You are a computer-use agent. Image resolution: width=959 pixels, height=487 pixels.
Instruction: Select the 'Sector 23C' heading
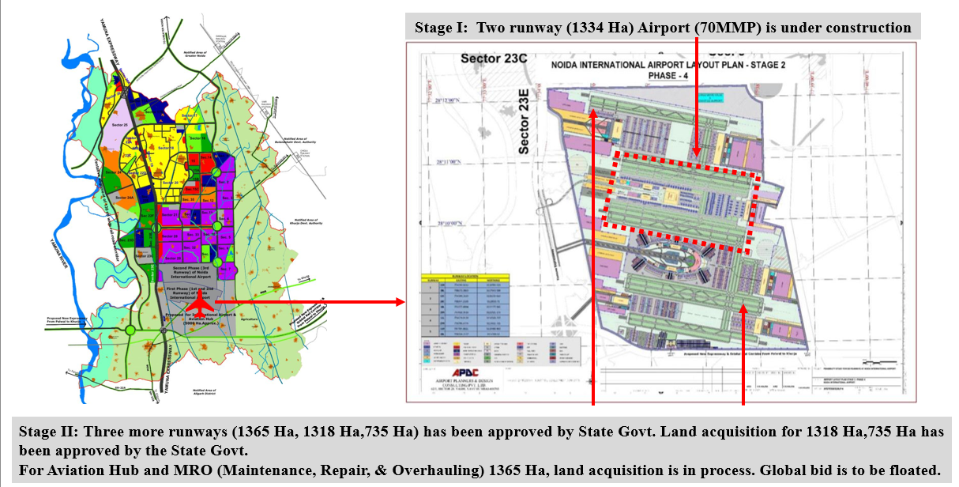pyautogui.click(x=494, y=59)
